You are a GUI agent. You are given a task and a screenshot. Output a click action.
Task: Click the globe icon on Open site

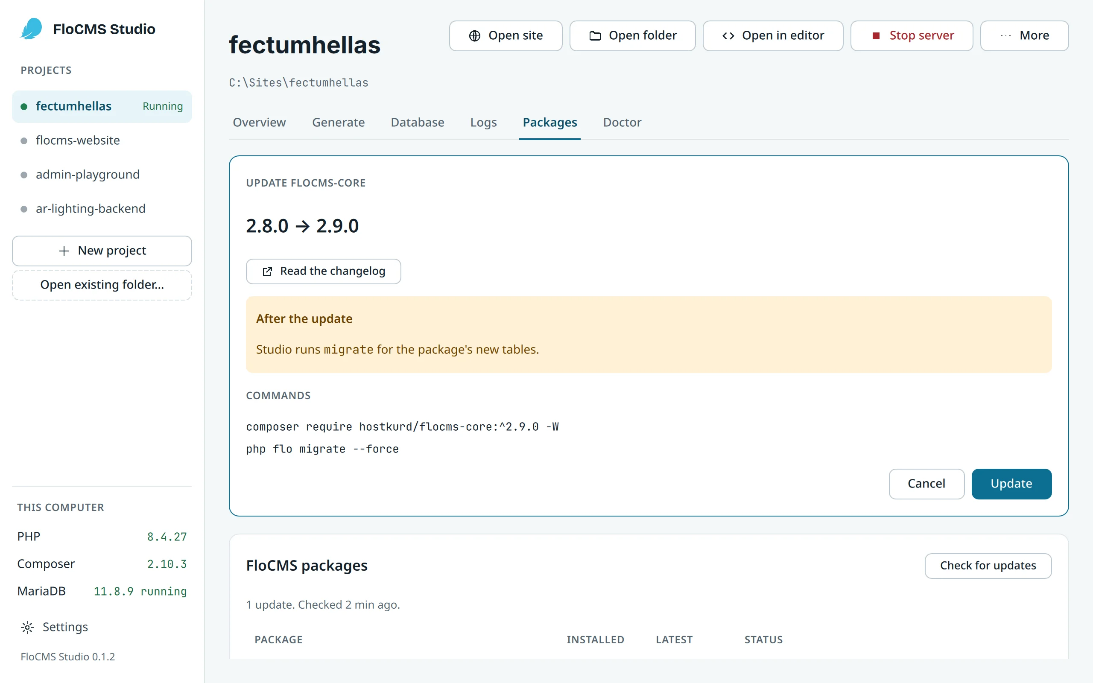pyautogui.click(x=474, y=36)
